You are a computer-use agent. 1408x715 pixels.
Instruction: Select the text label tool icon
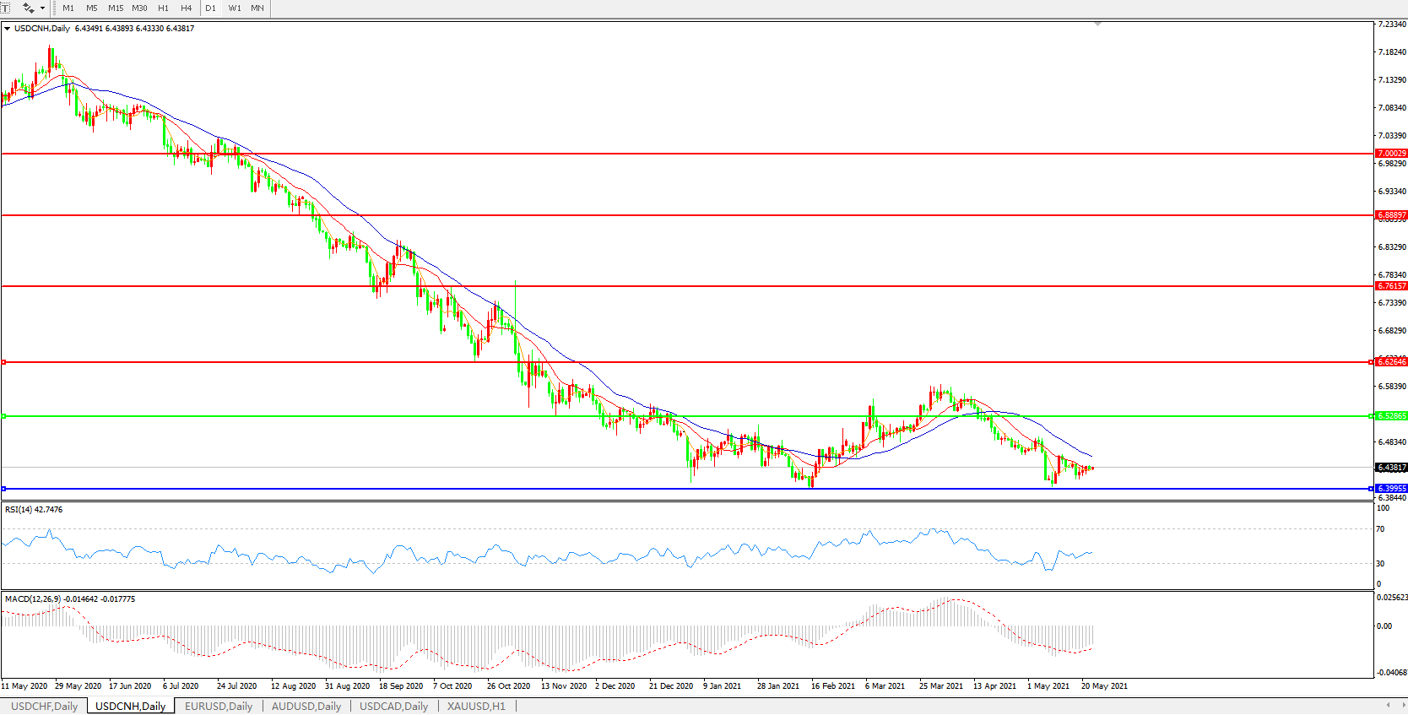(4, 8)
